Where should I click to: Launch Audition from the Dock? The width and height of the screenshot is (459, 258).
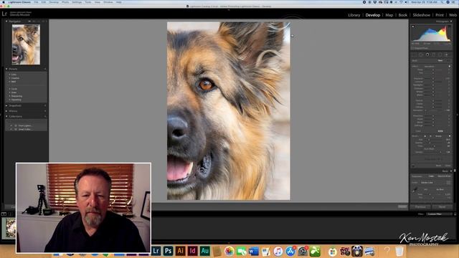pos(204,251)
